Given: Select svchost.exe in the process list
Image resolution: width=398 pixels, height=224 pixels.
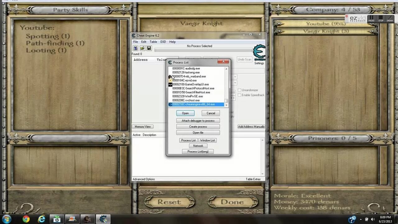Looking at the screenshot, I should [x=186, y=100].
